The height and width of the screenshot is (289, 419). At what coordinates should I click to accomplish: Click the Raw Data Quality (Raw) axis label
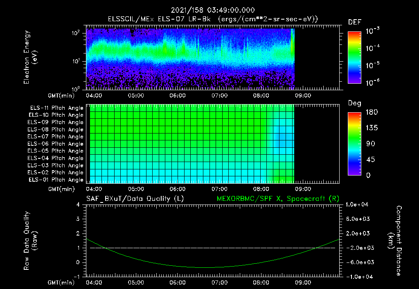coord(30,241)
